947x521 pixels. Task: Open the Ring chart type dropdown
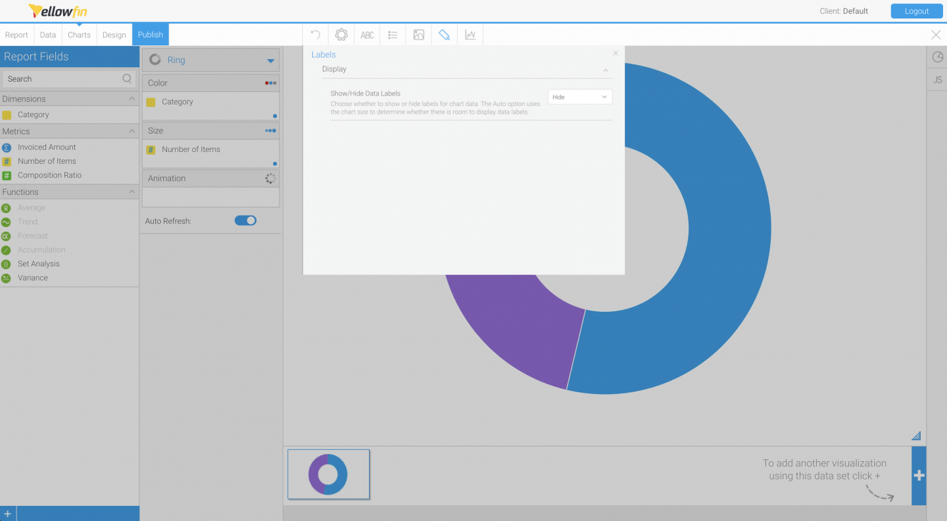coord(268,59)
